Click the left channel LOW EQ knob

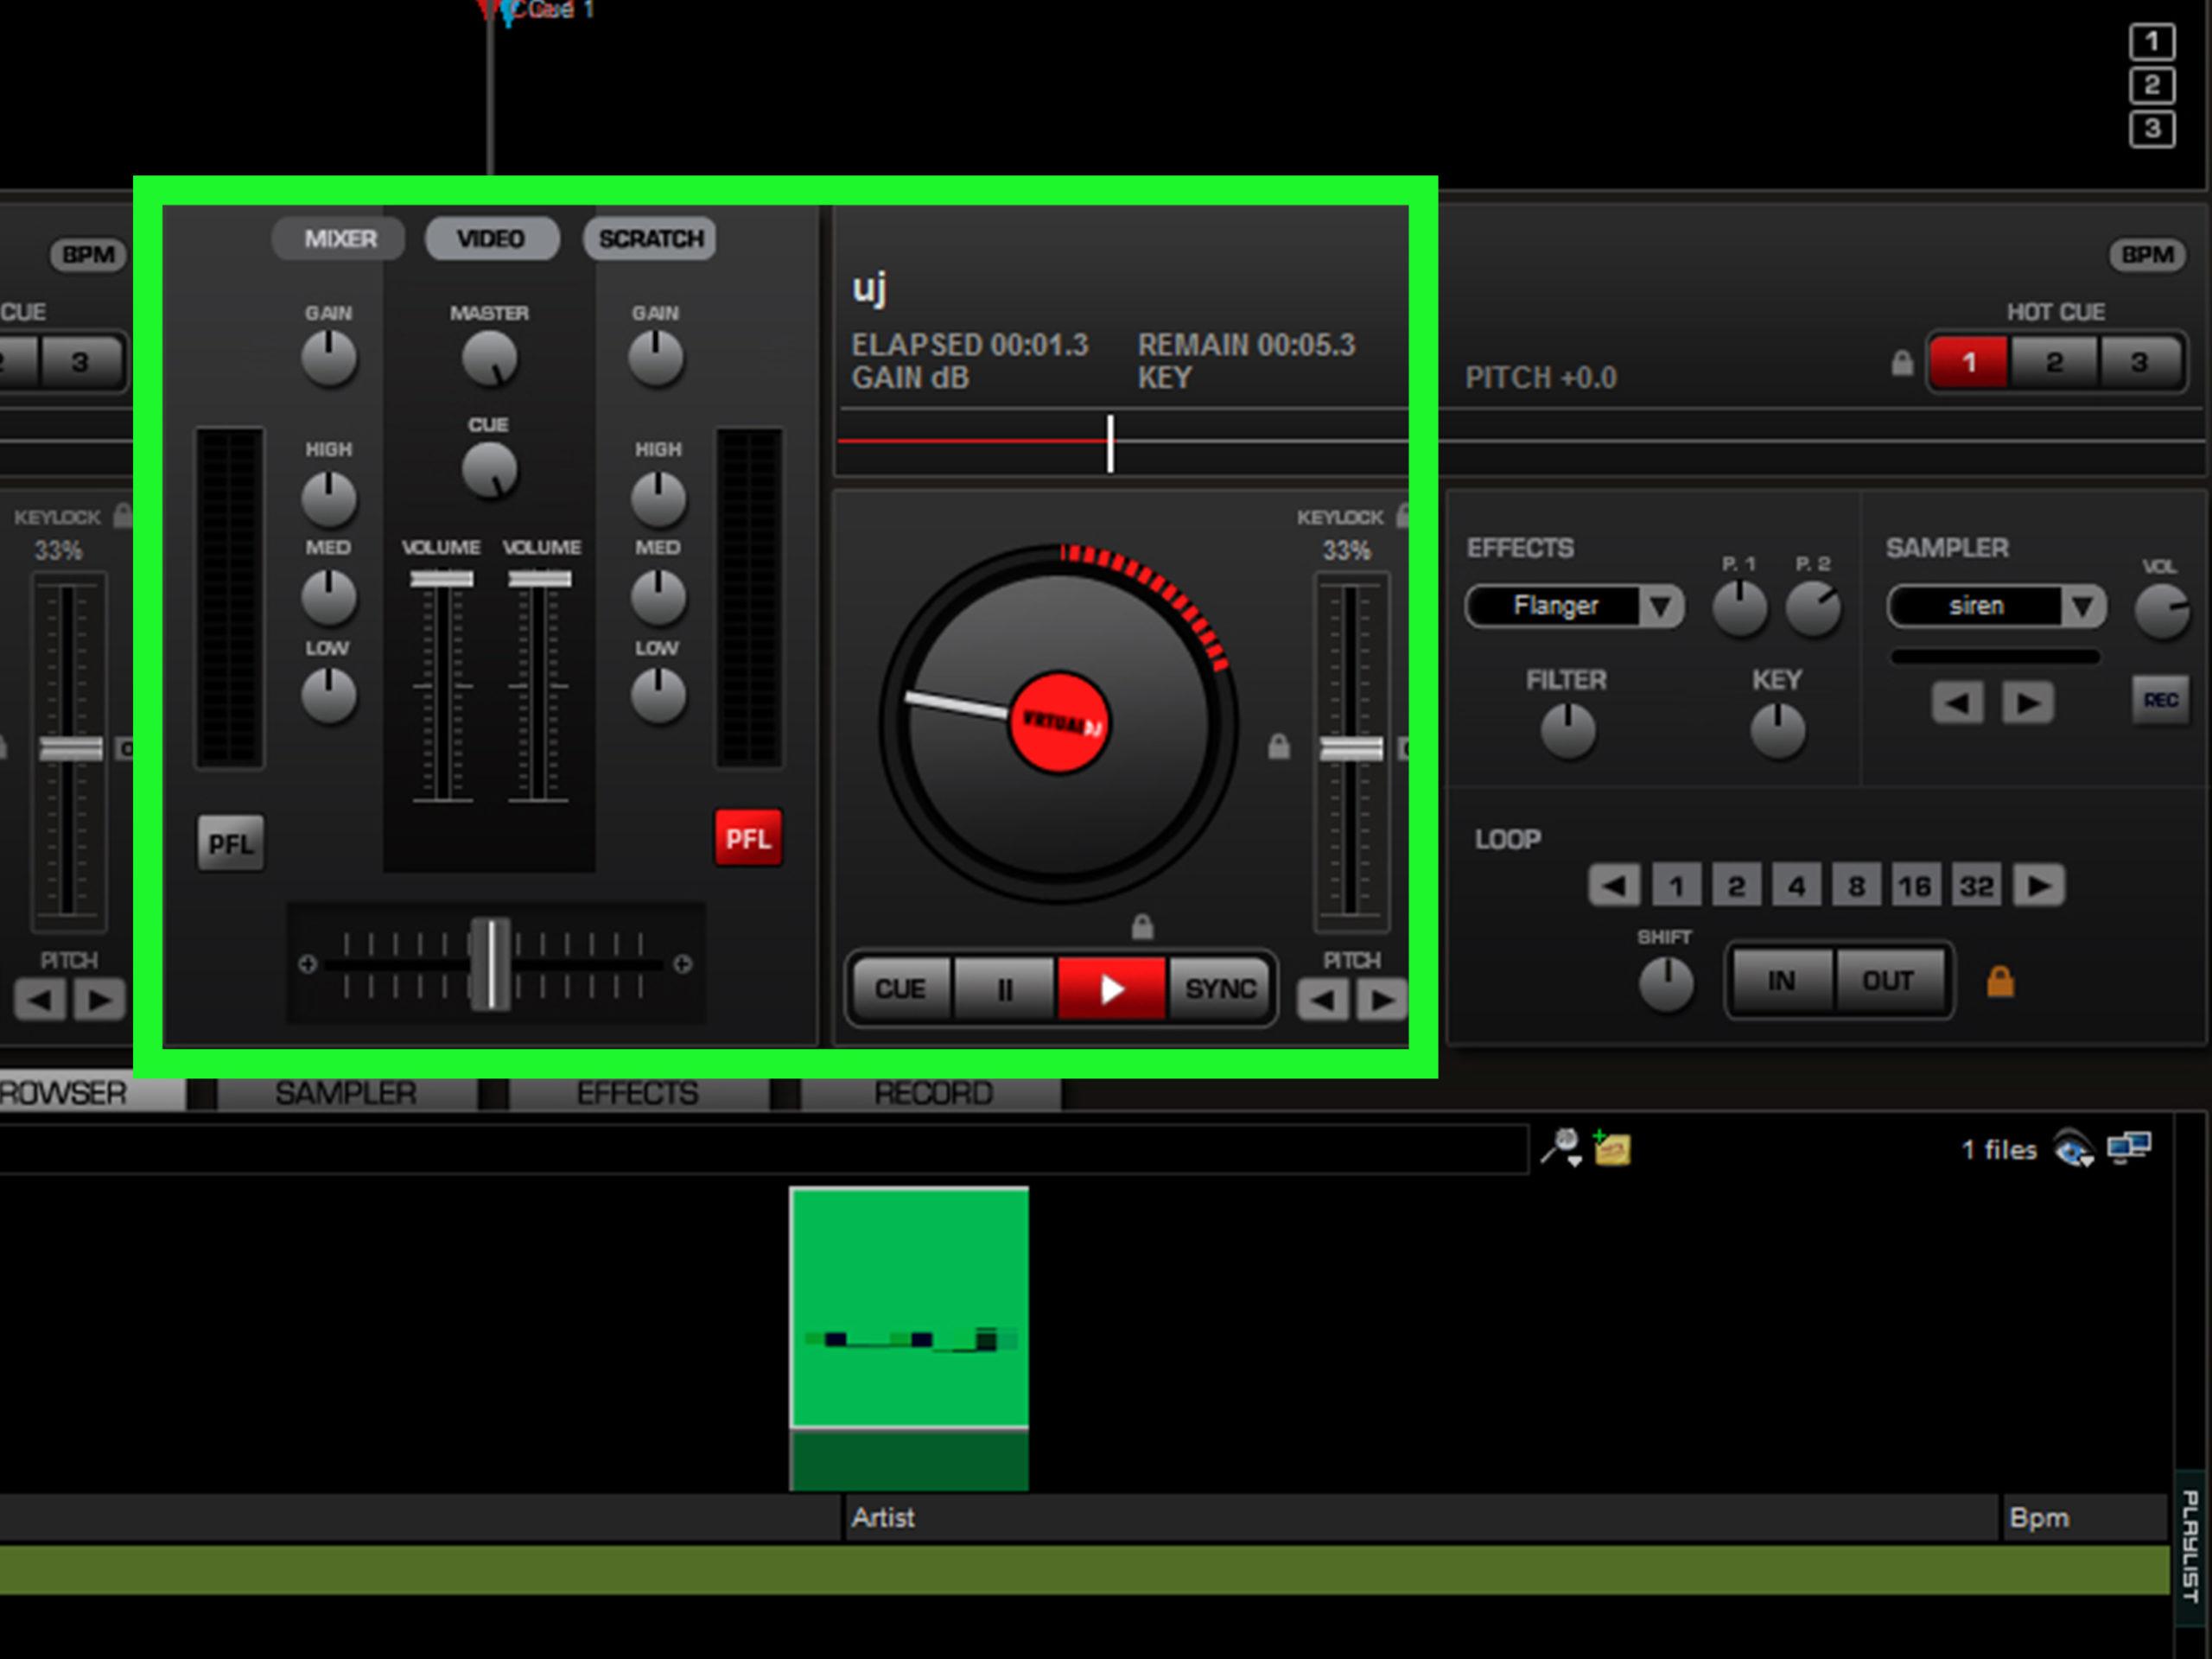[329, 695]
